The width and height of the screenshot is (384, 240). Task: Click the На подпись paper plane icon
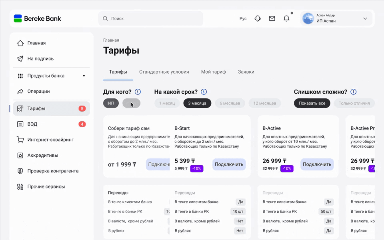(x=20, y=58)
